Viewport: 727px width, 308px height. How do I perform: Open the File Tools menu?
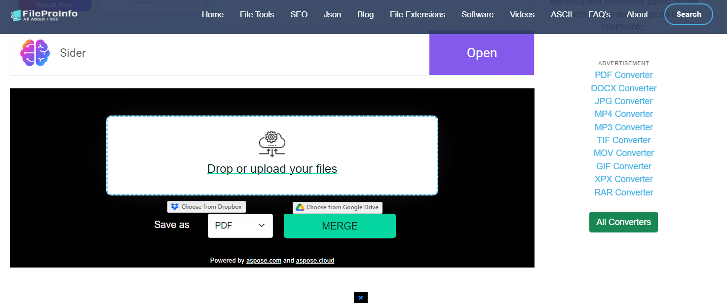point(257,14)
